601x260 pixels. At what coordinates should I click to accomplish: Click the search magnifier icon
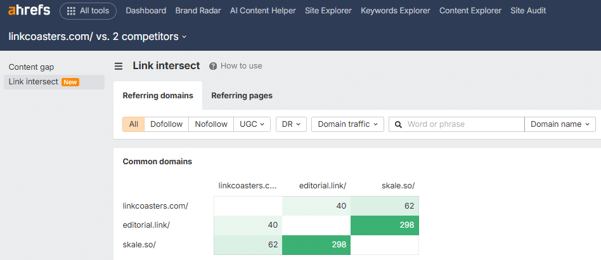(399, 124)
